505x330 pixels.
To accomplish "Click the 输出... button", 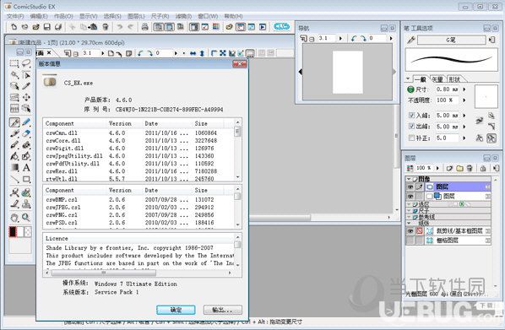I will pos(223,310).
